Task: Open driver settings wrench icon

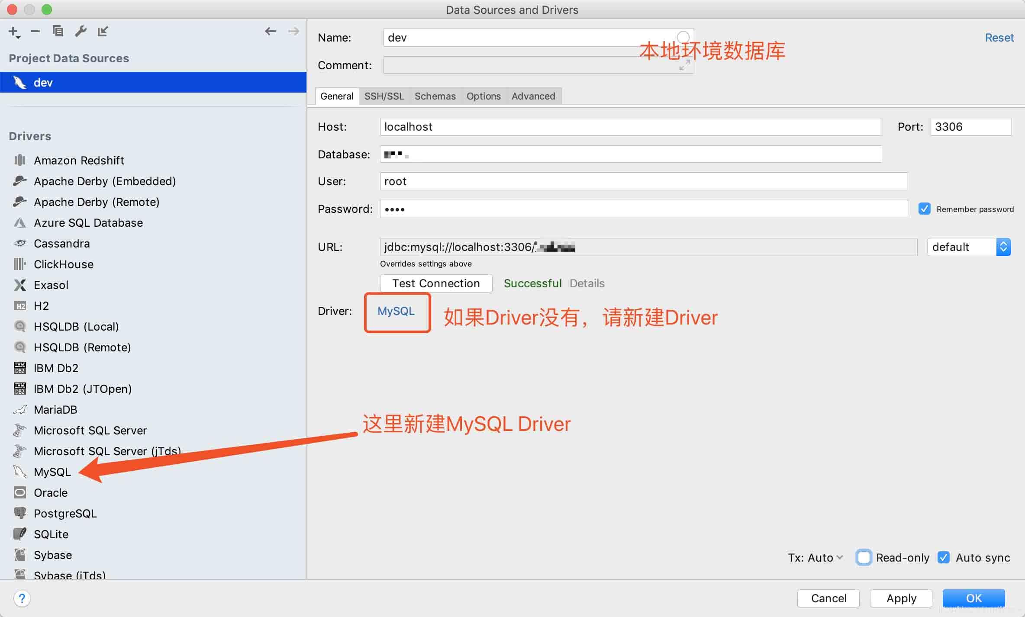Action: pyautogui.click(x=81, y=31)
